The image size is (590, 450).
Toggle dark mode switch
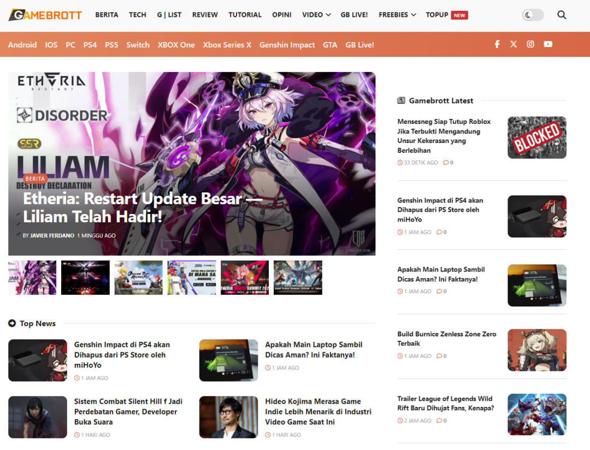coord(533,15)
